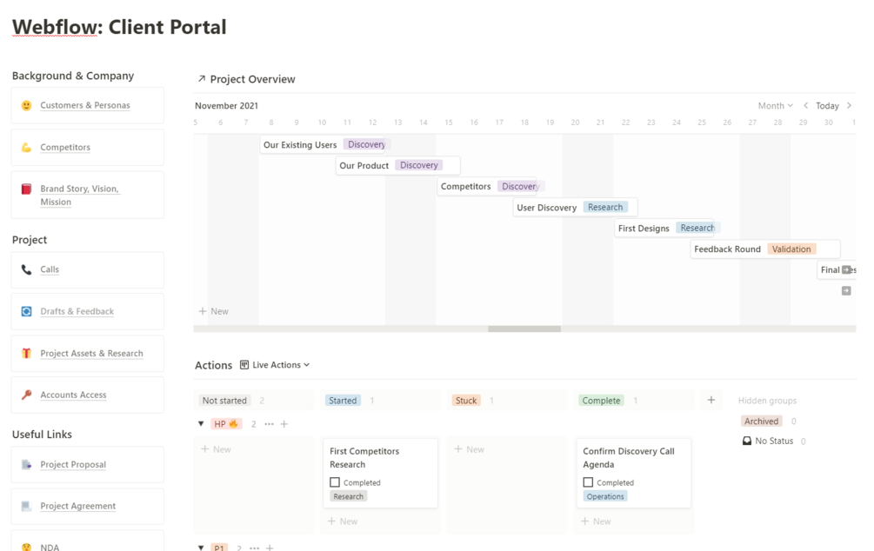Click the red book icon for Brand Story
The width and height of the screenshot is (874, 551).
click(26, 189)
